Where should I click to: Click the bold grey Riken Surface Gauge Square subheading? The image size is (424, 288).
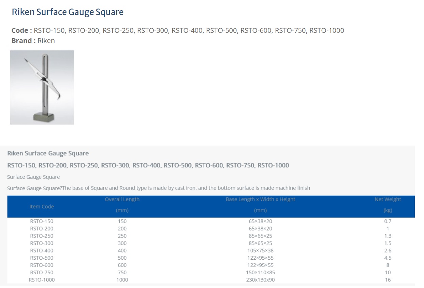click(48, 153)
